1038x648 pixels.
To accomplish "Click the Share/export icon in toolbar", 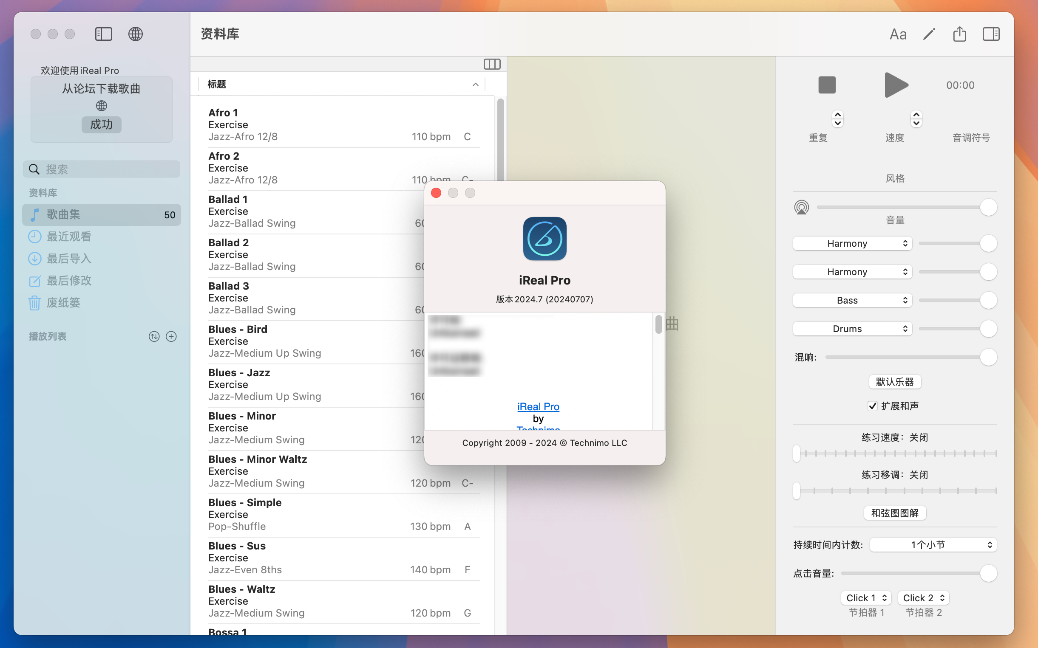I will pyautogui.click(x=960, y=34).
